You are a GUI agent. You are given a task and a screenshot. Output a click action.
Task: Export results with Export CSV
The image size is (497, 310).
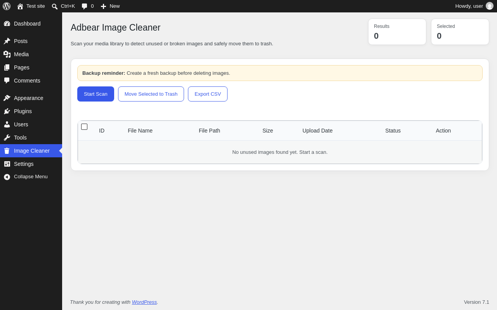(208, 94)
